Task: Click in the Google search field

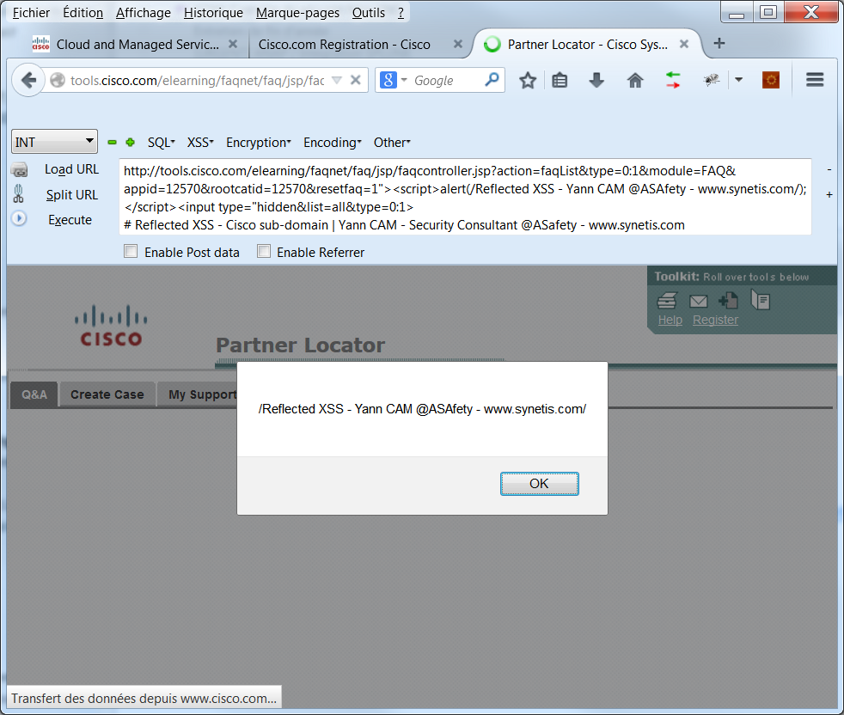Action: click(x=446, y=80)
